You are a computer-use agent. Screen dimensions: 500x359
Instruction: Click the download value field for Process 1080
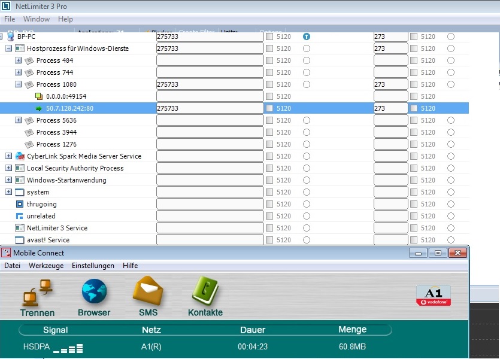tap(210, 84)
